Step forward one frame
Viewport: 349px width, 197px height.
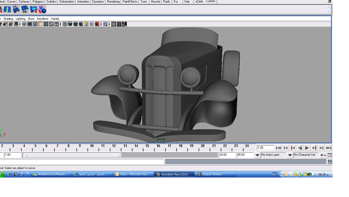(x=321, y=148)
